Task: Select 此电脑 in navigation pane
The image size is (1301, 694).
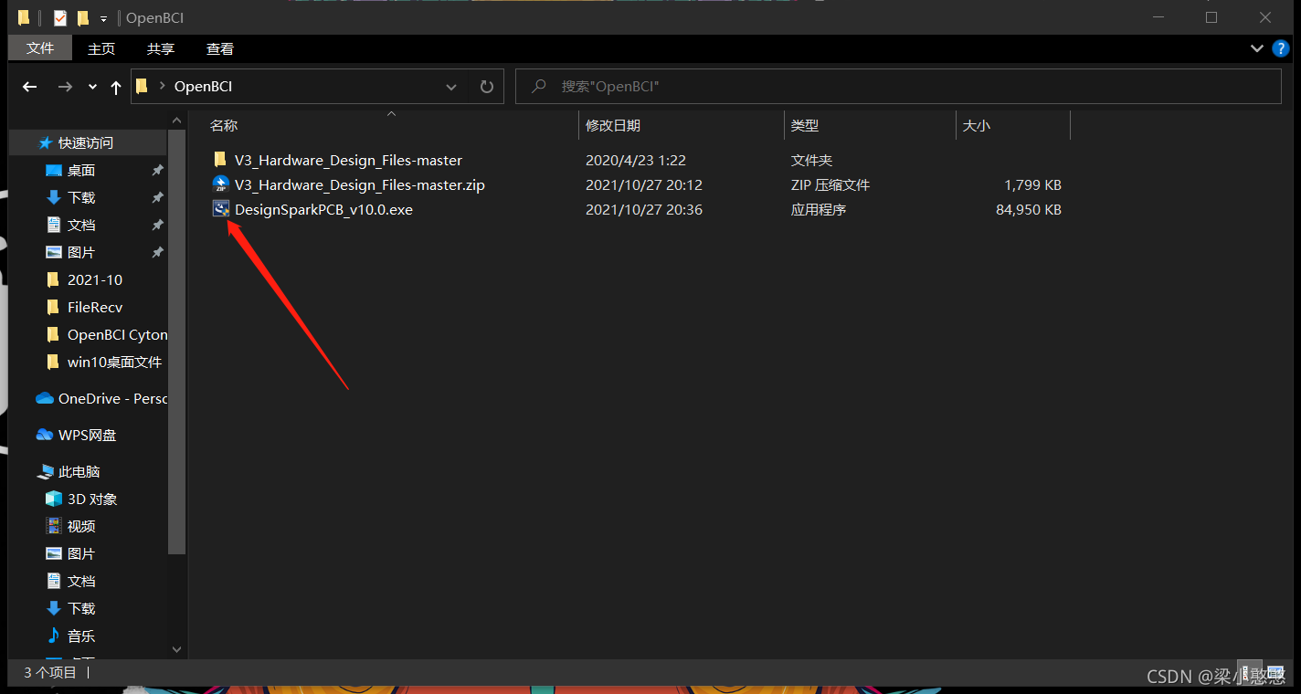Action: [79, 471]
